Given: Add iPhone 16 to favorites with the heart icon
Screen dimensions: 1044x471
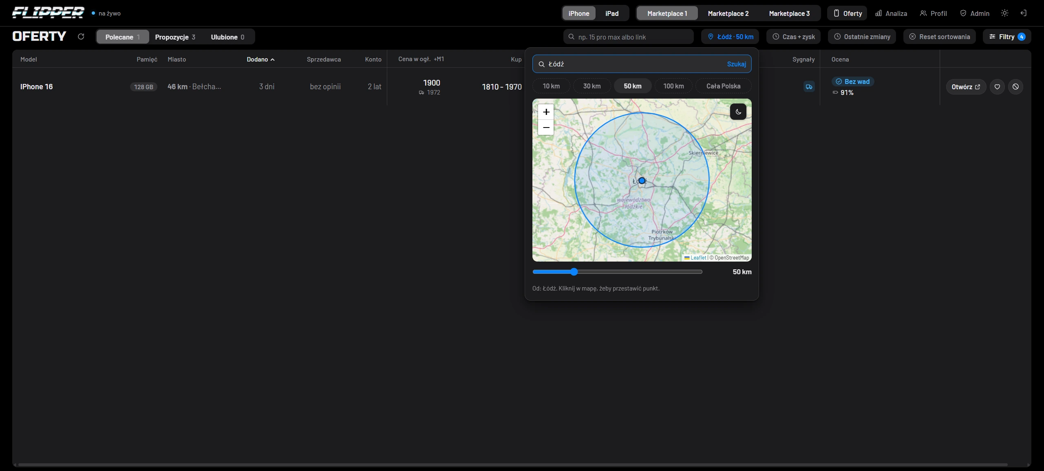Looking at the screenshot, I should click(997, 87).
